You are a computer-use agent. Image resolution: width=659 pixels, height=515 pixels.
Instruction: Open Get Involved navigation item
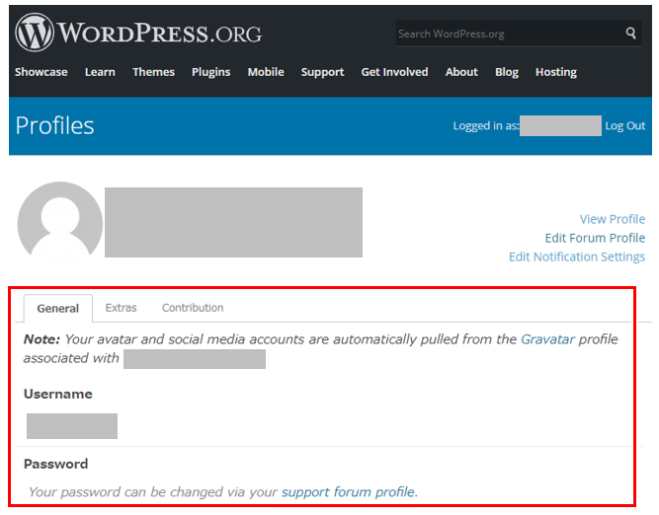[x=394, y=72]
